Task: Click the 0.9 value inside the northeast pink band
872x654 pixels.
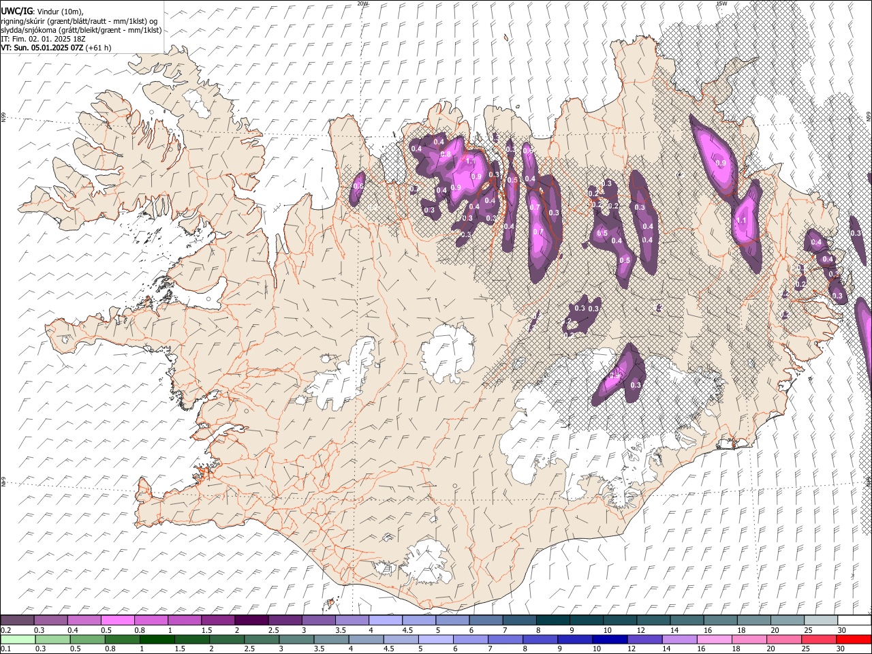Action: [x=721, y=163]
